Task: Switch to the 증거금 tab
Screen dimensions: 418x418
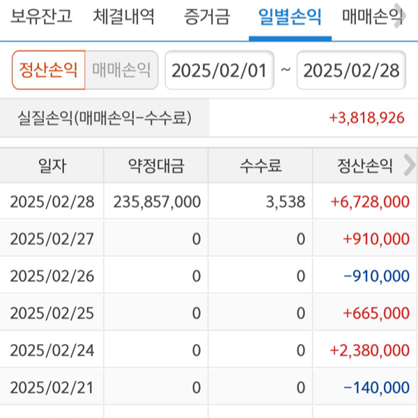Action: pyautogui.click(x=207, y=16)
